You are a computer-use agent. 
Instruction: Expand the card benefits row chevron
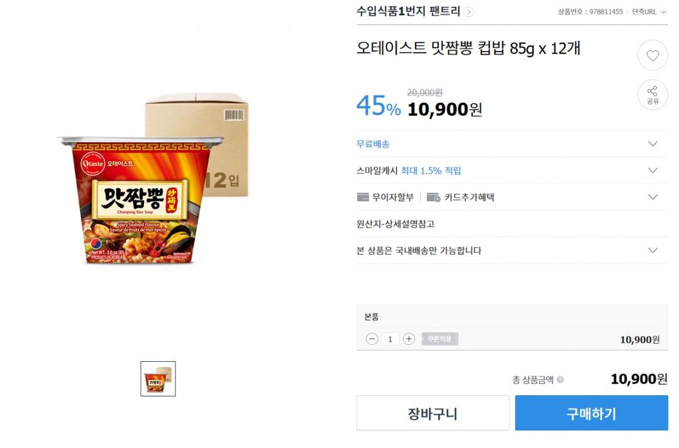click(653, 197)
